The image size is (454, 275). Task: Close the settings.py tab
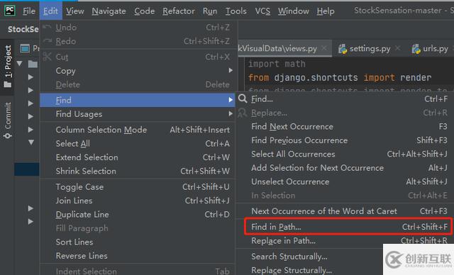398,48
